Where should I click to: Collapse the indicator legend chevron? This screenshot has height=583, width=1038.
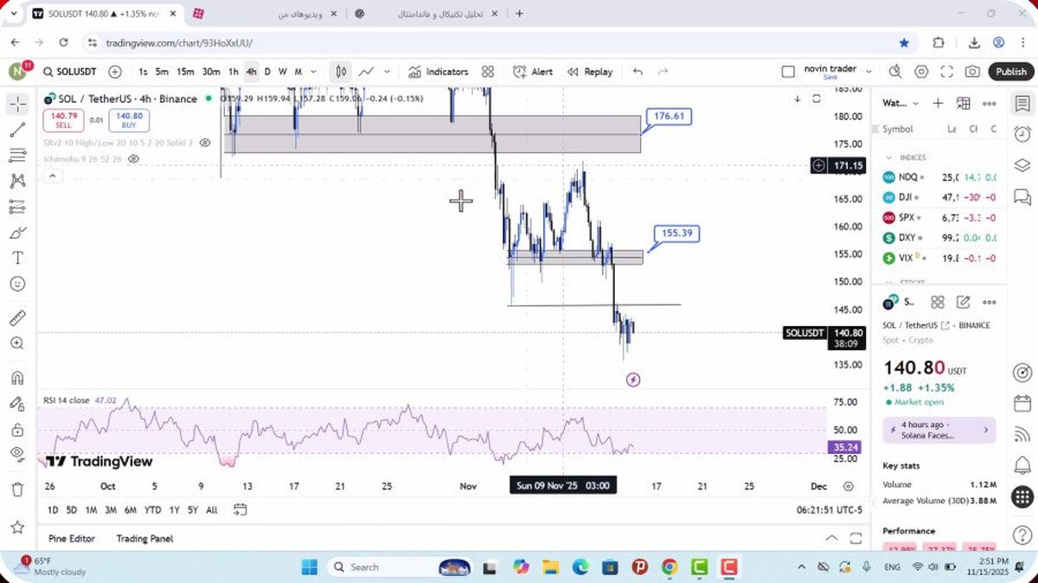pyautogui.click(x=52, y=176)
